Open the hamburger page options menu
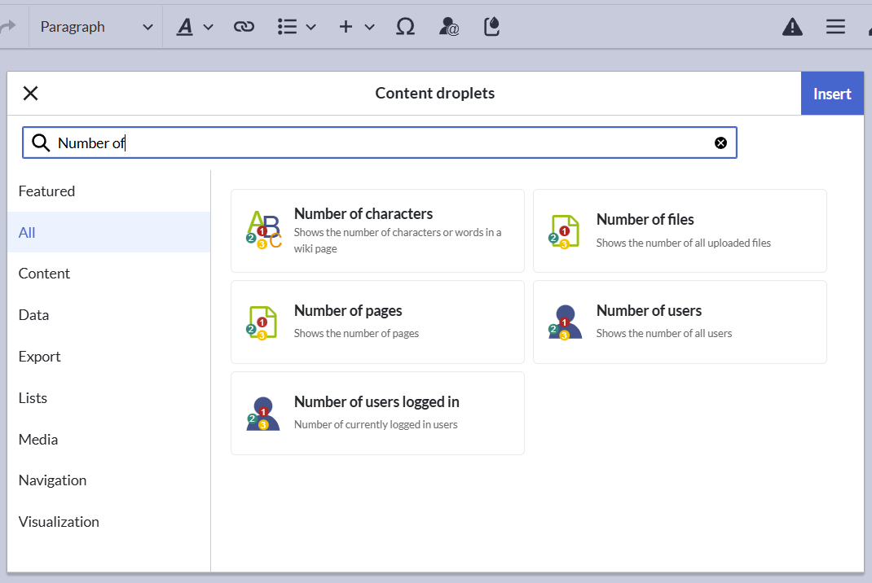 coord(835,27)
